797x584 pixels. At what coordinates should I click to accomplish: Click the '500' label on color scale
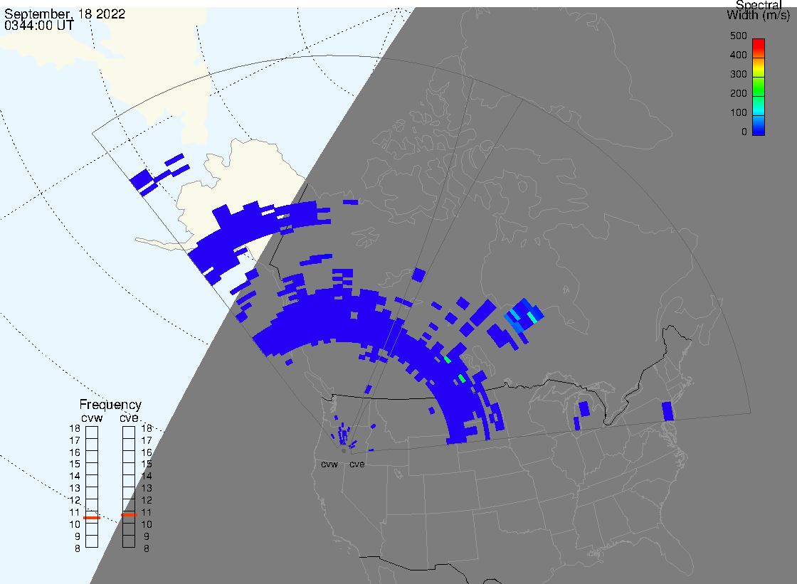738,36
